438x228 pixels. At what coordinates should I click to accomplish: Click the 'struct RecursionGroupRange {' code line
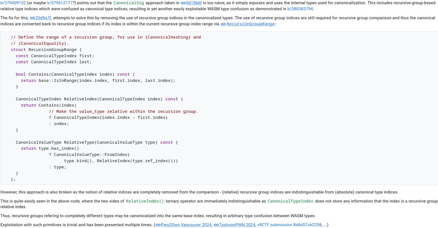click(x=46, y=50)
